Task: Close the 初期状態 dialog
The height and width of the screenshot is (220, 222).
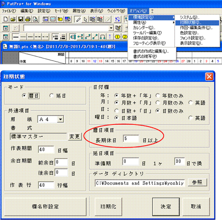Action: (x=209, y=77)
